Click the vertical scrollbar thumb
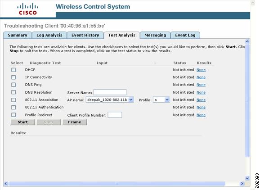Screen dimensions: 260x190 point(247,100)
